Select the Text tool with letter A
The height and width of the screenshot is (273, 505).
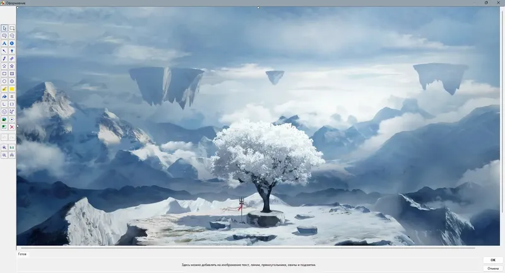pyautogui.click(x=4, y=44)
